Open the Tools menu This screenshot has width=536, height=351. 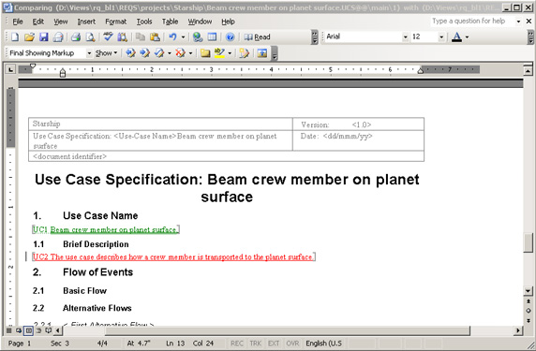[144, 22]
